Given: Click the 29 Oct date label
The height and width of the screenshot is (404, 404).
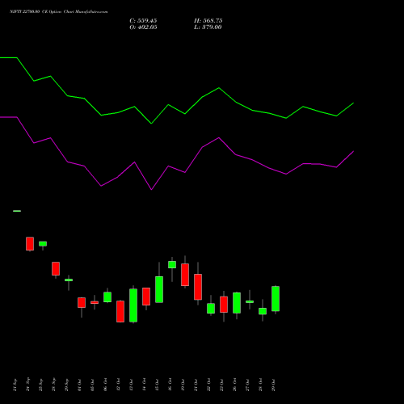Looking at the screenshot, I should [x=274, y=385].
